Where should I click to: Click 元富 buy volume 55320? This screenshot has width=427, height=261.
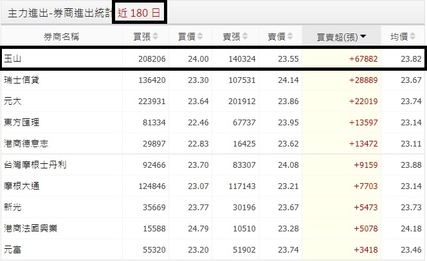point(154,250)
